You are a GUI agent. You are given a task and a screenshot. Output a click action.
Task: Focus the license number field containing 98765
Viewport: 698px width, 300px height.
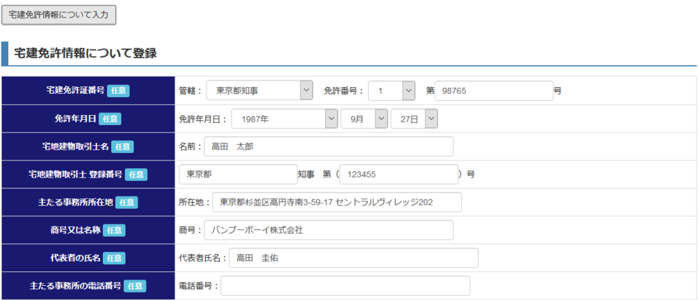(494, 90)
